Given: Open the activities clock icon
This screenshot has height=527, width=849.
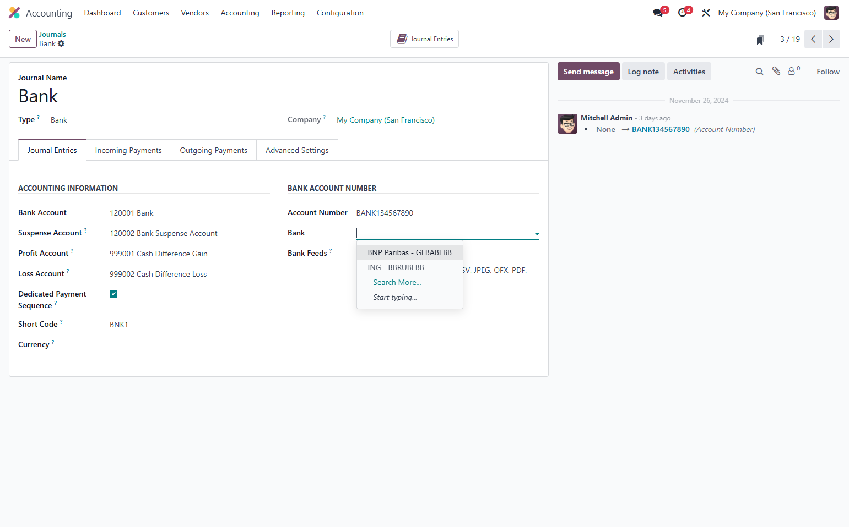Looking at the screenshot, I should pos(683,12).
